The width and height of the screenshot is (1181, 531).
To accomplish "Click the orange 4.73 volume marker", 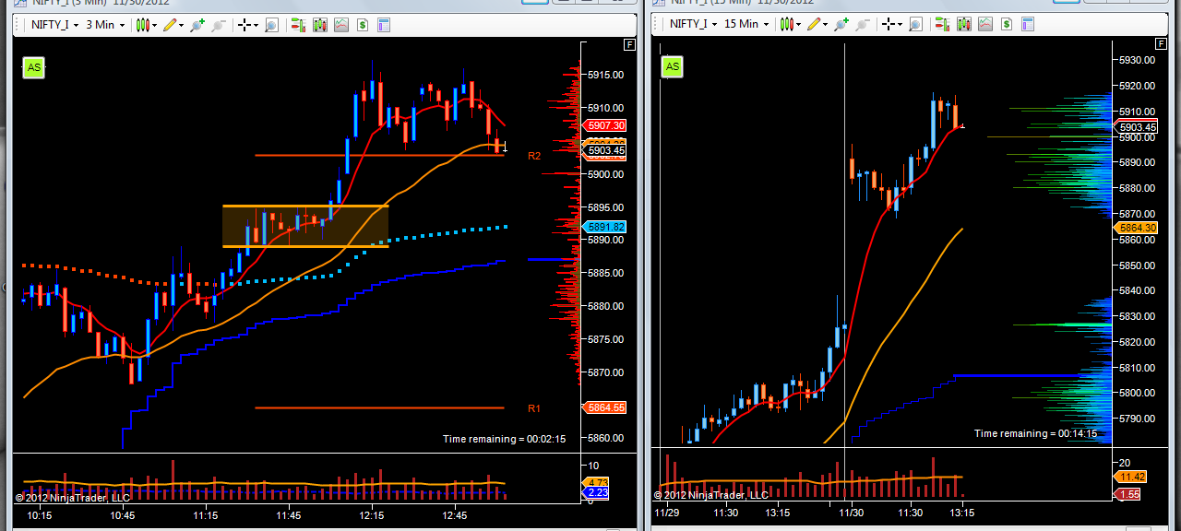I will pos(596,482).
